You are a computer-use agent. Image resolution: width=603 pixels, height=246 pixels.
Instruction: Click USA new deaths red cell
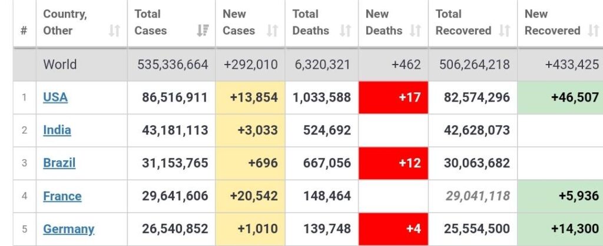[393, 97]
